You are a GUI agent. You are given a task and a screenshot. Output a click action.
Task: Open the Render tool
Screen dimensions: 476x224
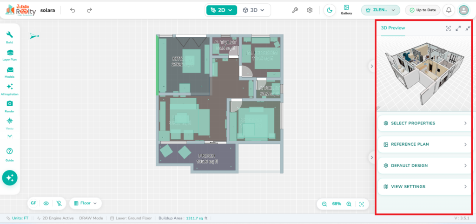coord(9,107)
